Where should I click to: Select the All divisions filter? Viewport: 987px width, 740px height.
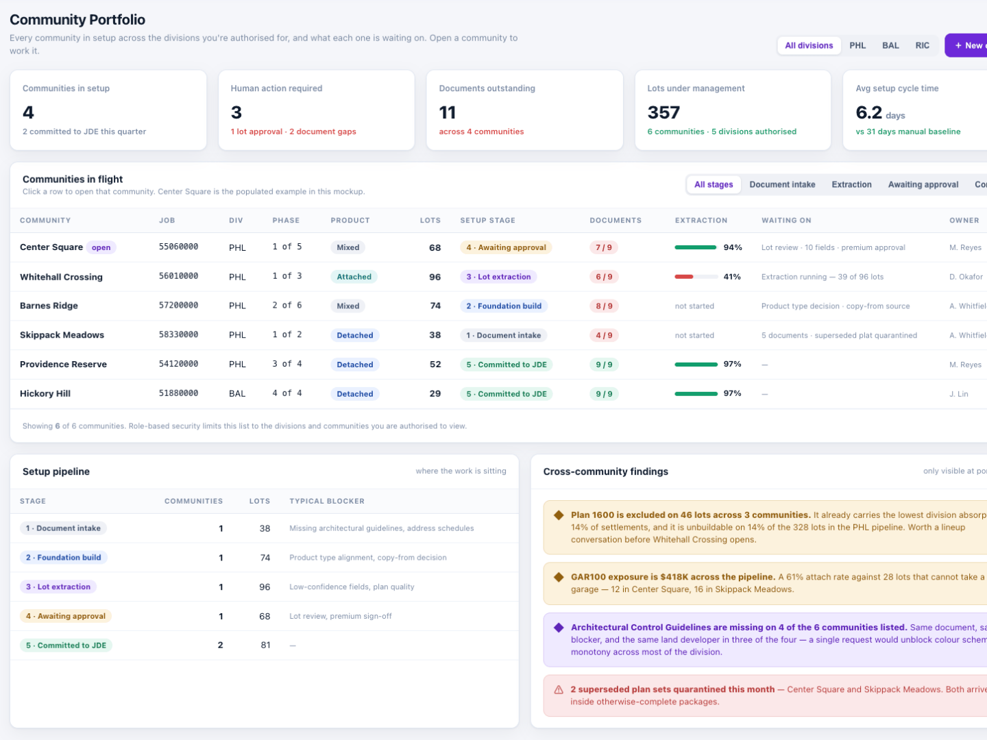click(x=809, y=46)
